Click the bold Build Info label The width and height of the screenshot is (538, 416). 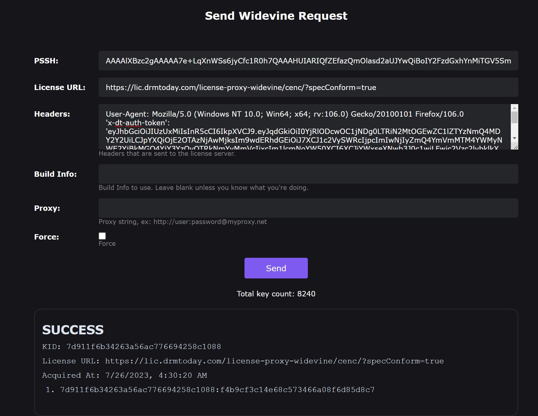(x=55, y=174)
